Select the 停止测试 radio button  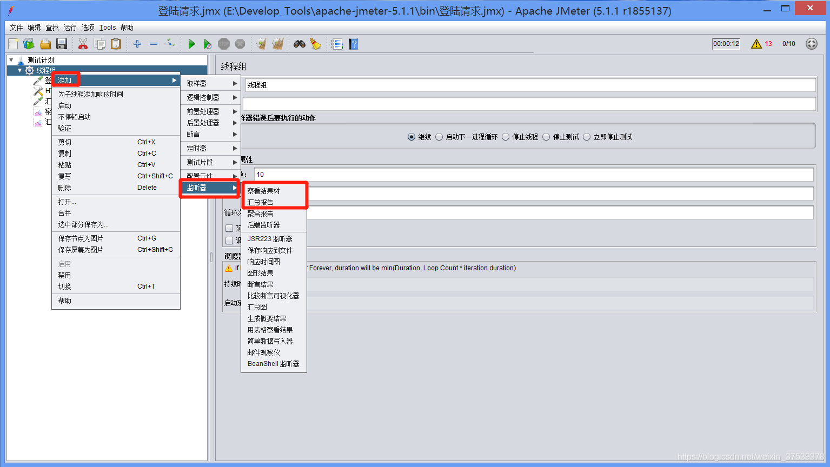pos(546,137)
